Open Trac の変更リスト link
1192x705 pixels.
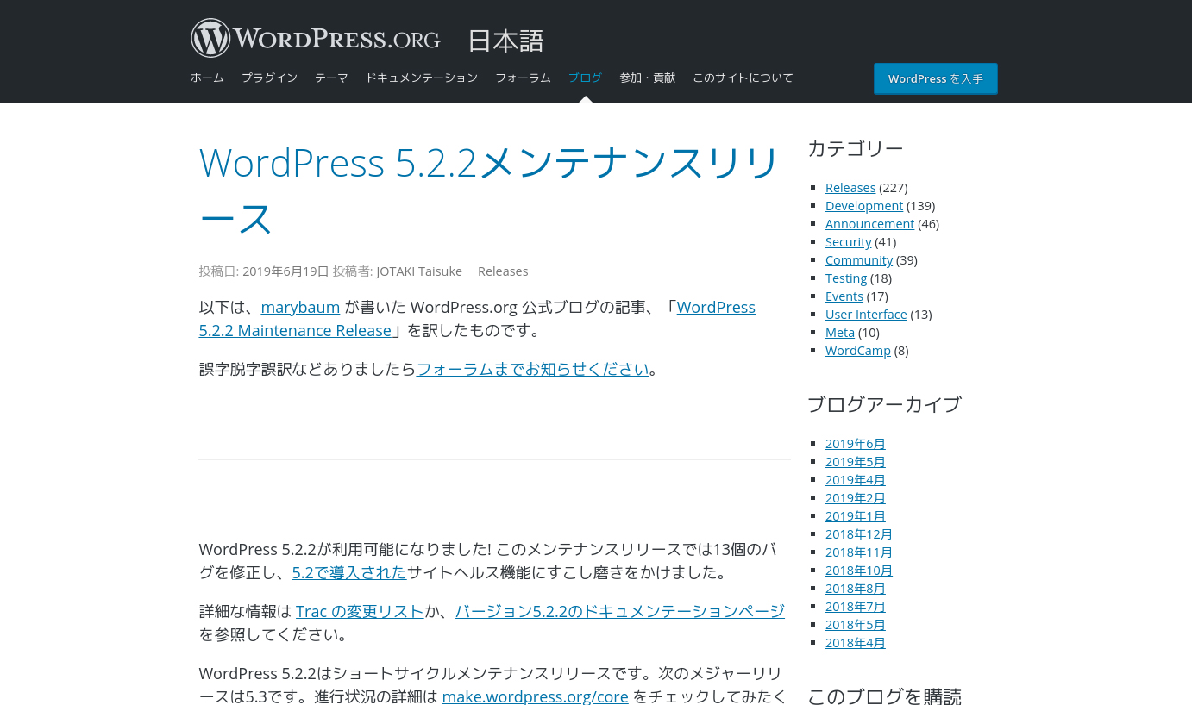point(360,611)
